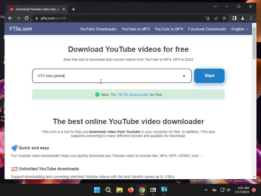Click Unlimited YouTube downloads heading
Screen dimensions: 261x196
[49, 169]
